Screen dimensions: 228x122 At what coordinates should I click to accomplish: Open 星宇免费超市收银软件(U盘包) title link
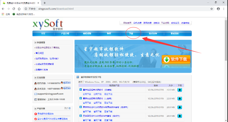pos(97,98)
